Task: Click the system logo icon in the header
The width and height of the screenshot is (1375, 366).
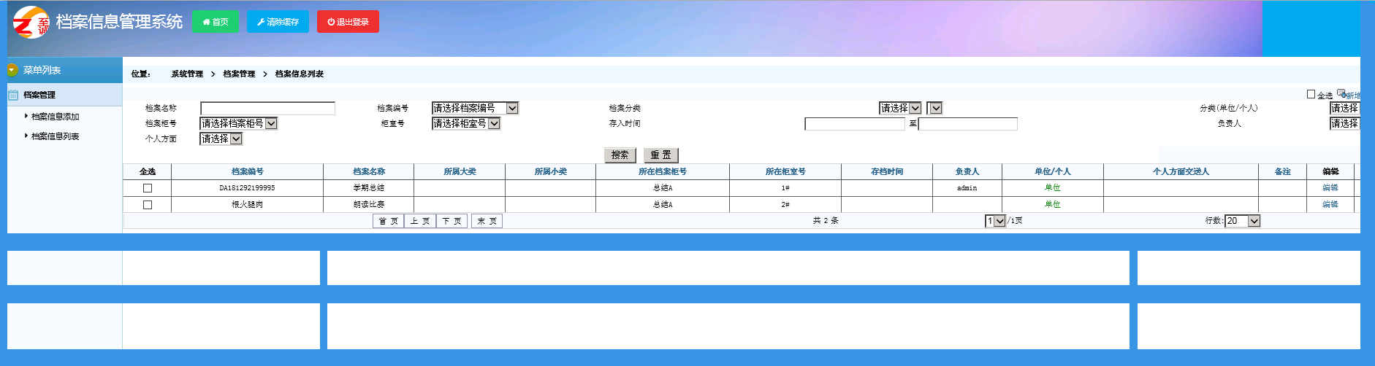Action: coord(31,22)
